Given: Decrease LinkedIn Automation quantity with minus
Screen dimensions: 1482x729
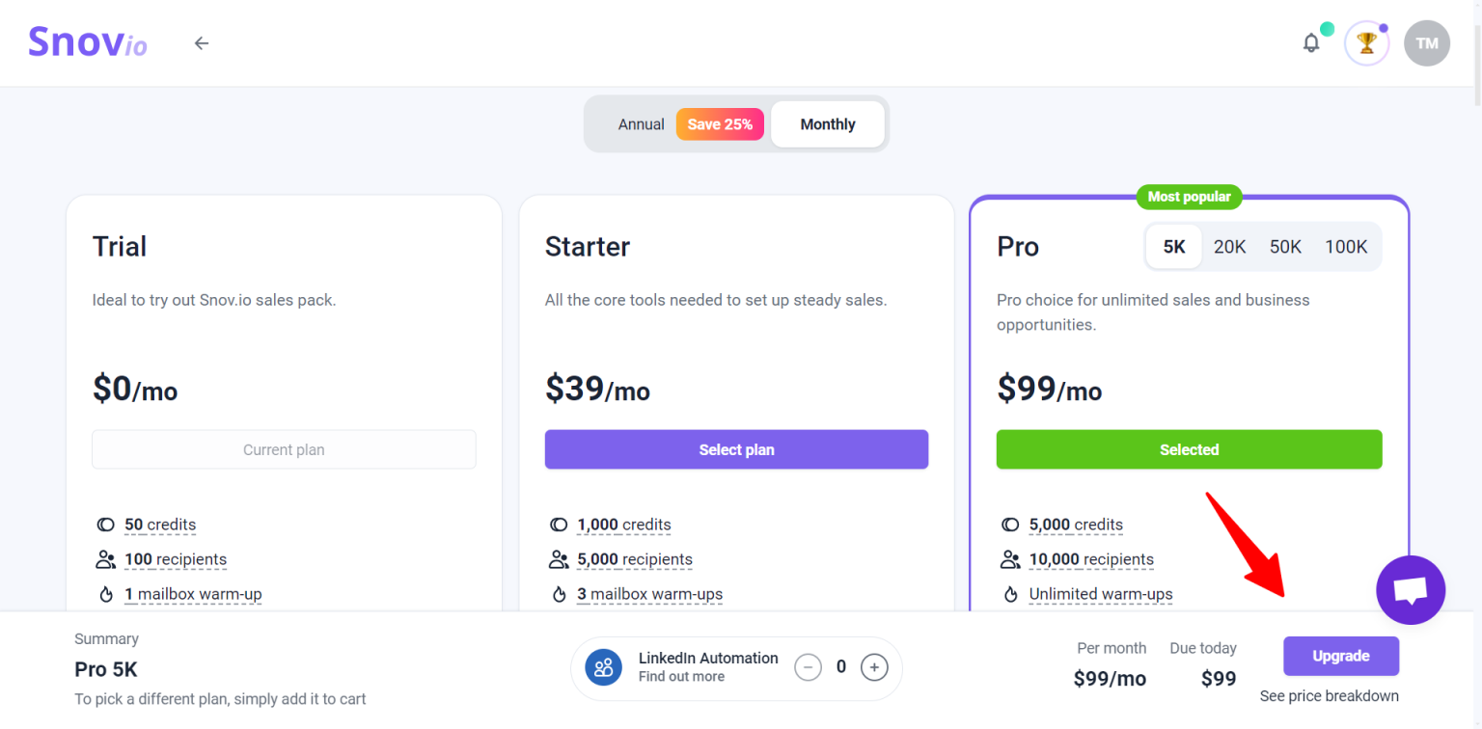Looking at the screenshot, I should coord(808,667).
